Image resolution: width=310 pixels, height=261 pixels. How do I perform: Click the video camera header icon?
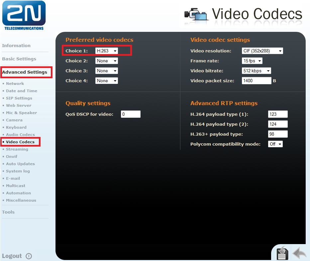[x=197, y=14]
